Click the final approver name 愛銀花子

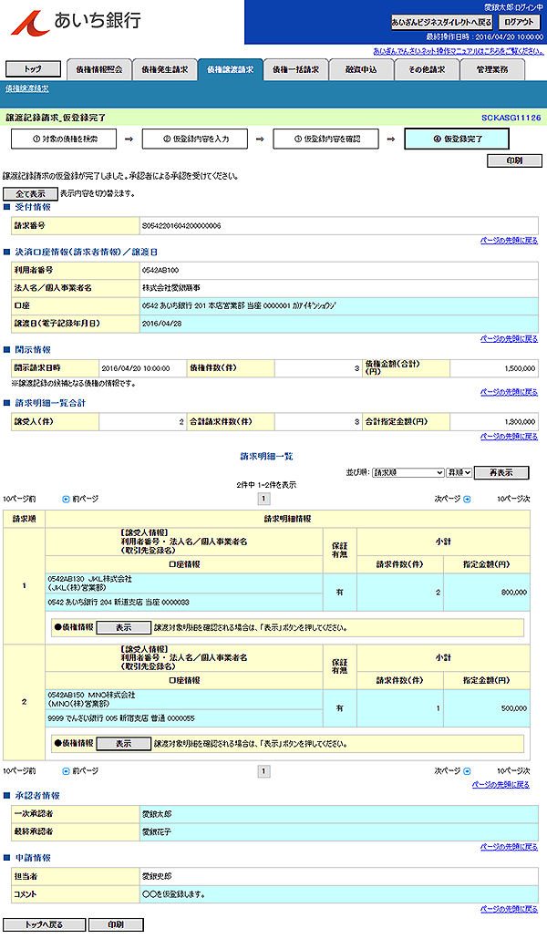pos(157,831)
